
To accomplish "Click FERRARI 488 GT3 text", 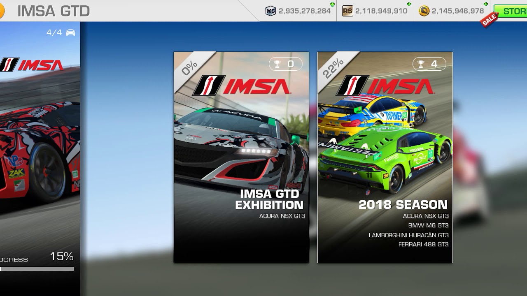I will [x=424, y=244].
